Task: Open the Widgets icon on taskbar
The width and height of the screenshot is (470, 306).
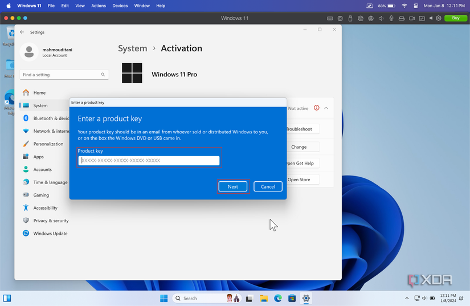Action: coord(7,298)
